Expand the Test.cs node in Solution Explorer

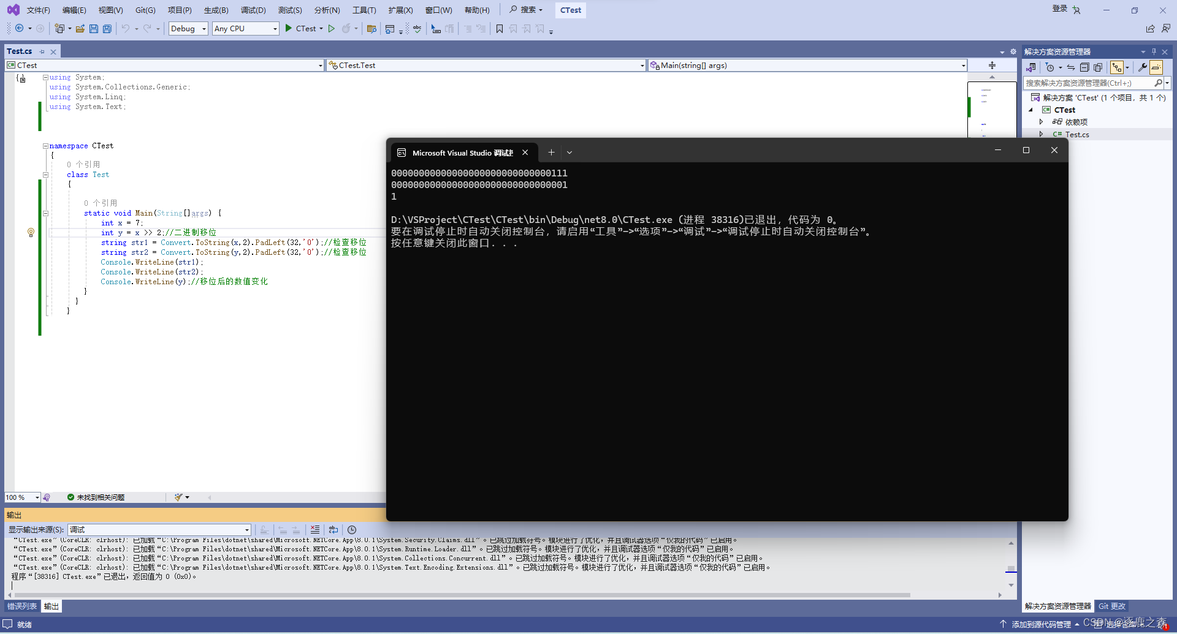click(1041, 134)
